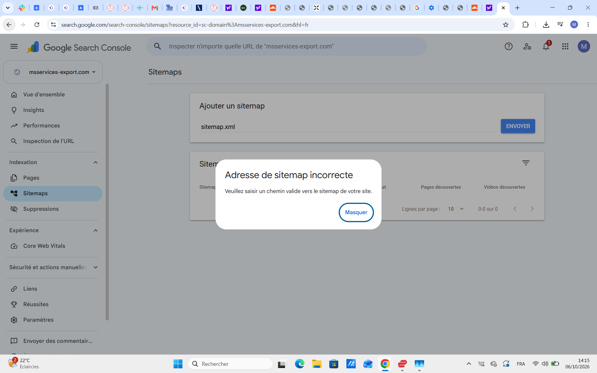Open the Google apps grid
The height and width of the screenshot is (373, 597).
[x=565, y=47]
